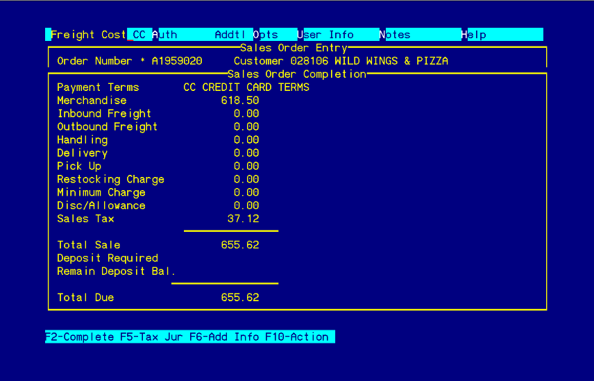Click the Handling label
This screenshot has width=594, height=381.
(82, 140)
